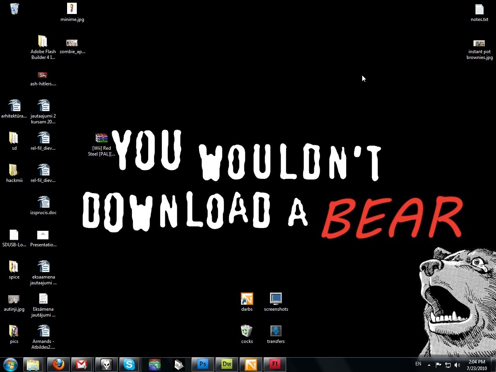Open Windows Explorer from the taskbar
The height and width of the screenshot is (372, 496).
[x=33, y=365]
